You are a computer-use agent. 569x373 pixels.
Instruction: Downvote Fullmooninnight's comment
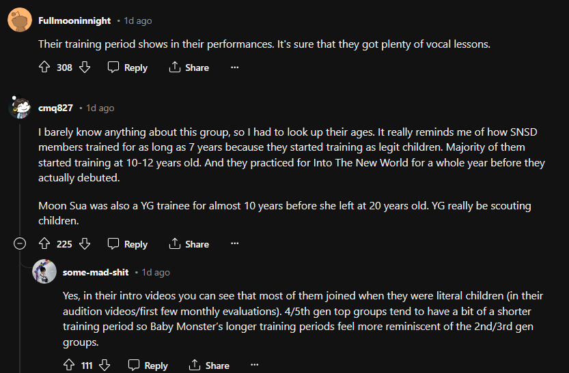(x=85, y=68)
